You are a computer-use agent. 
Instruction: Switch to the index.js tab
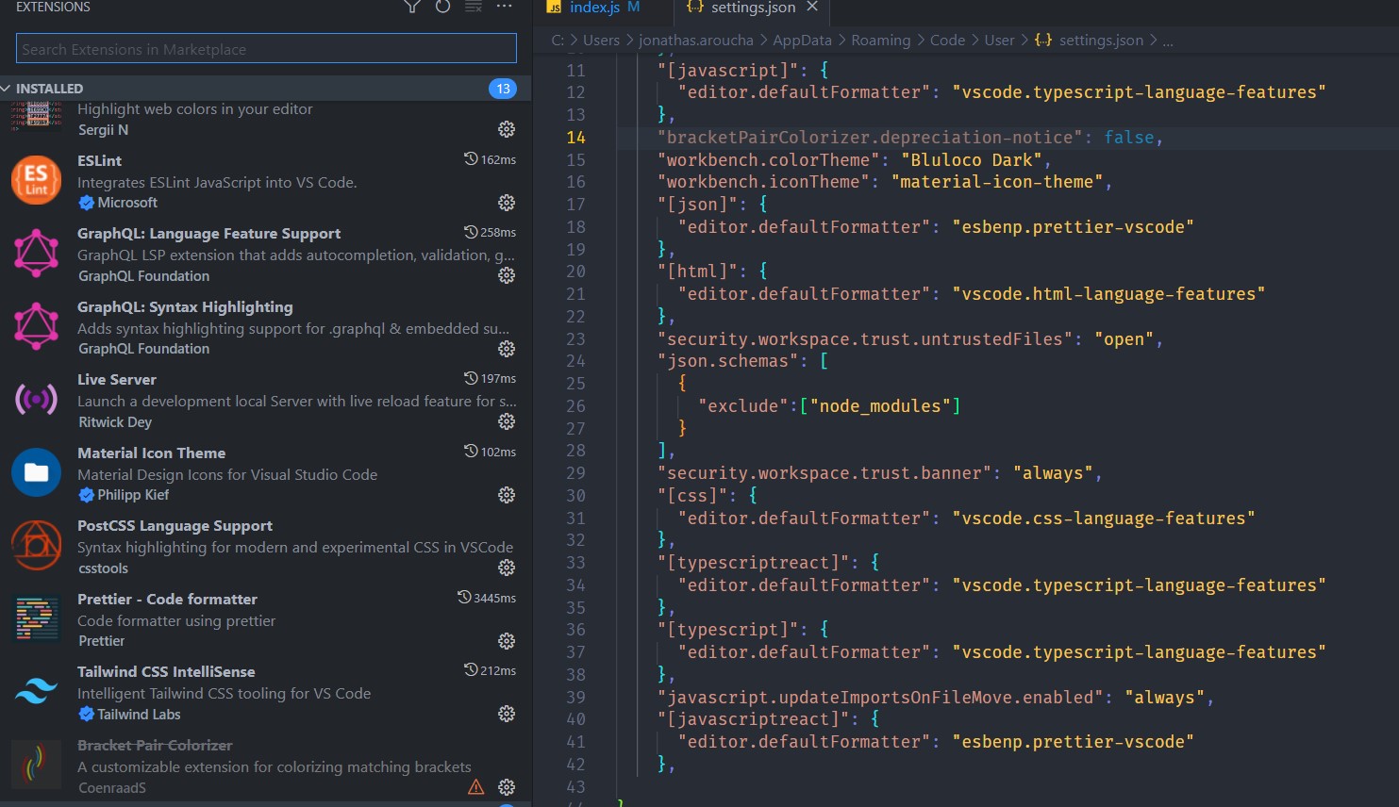[x=594, y=8]
